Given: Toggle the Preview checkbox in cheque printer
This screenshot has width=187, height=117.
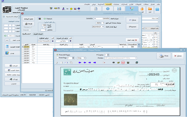Looking at the screenshot, I should tap(31, 27).
